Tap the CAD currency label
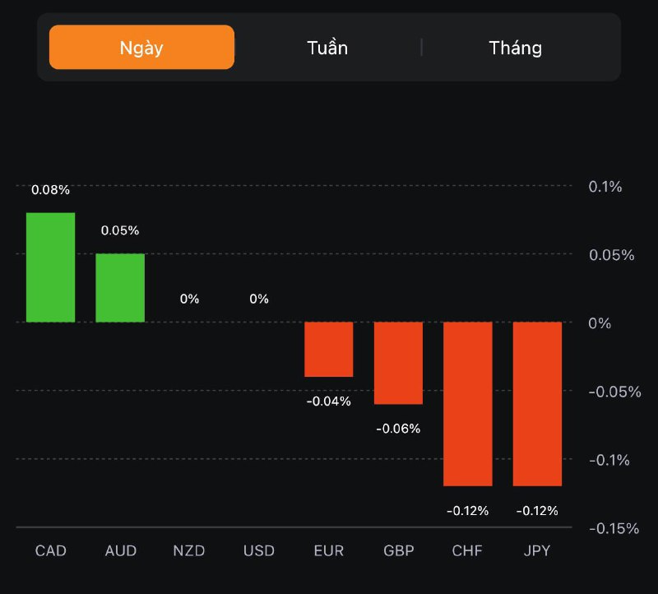The image size is (658, 594). click(50, 550)
